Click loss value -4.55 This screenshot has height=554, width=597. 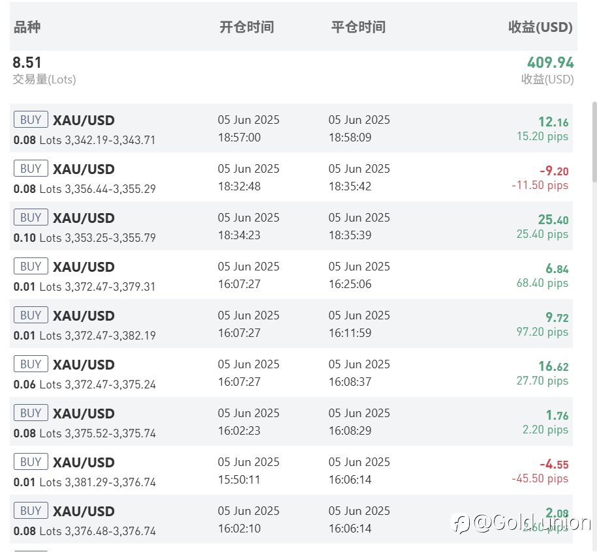click(554, 464)
